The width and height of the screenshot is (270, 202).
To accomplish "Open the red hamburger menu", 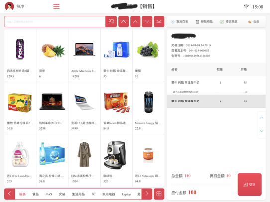I will point(56,6).
